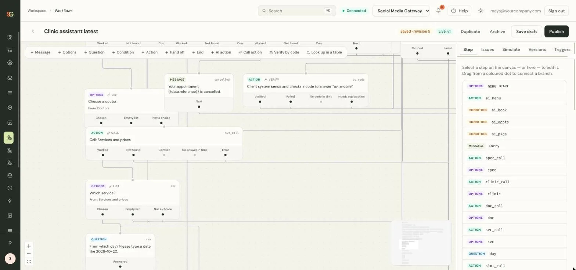Add a Hand off step
This screenshot has height=270, width=576.
pos(175,52)
